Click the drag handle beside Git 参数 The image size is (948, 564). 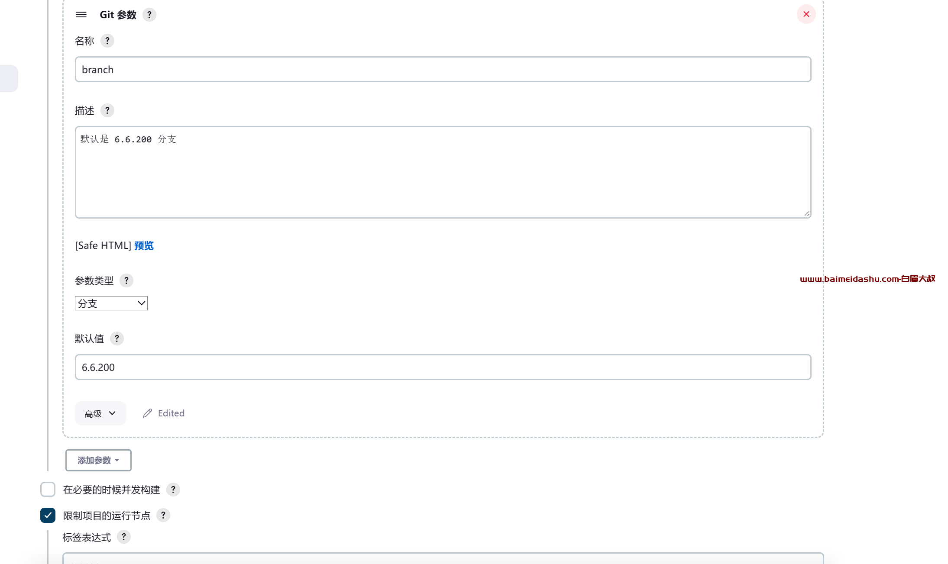coord(81,15)
